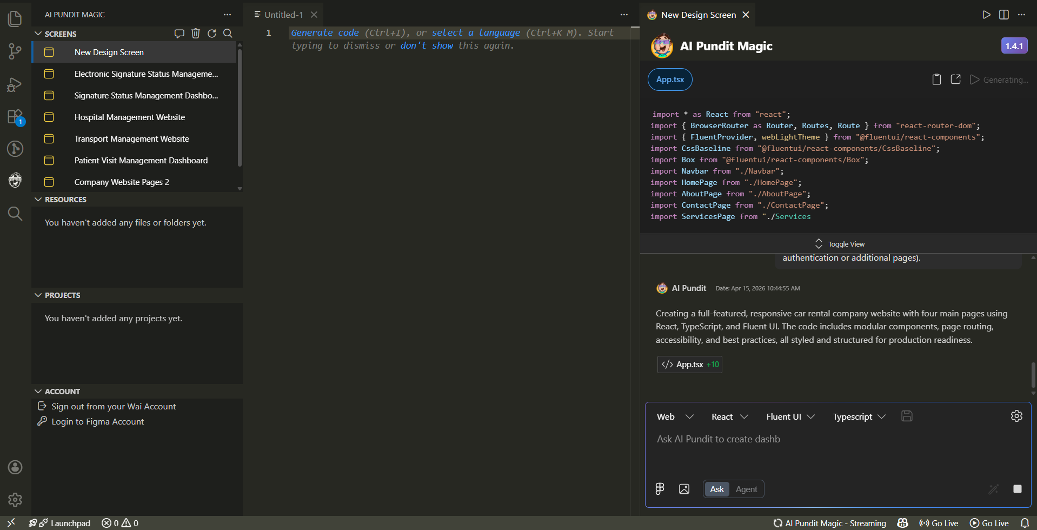Click the 'select a language' link
This screenshot has width=1037, height=530.
coord(476,32)
